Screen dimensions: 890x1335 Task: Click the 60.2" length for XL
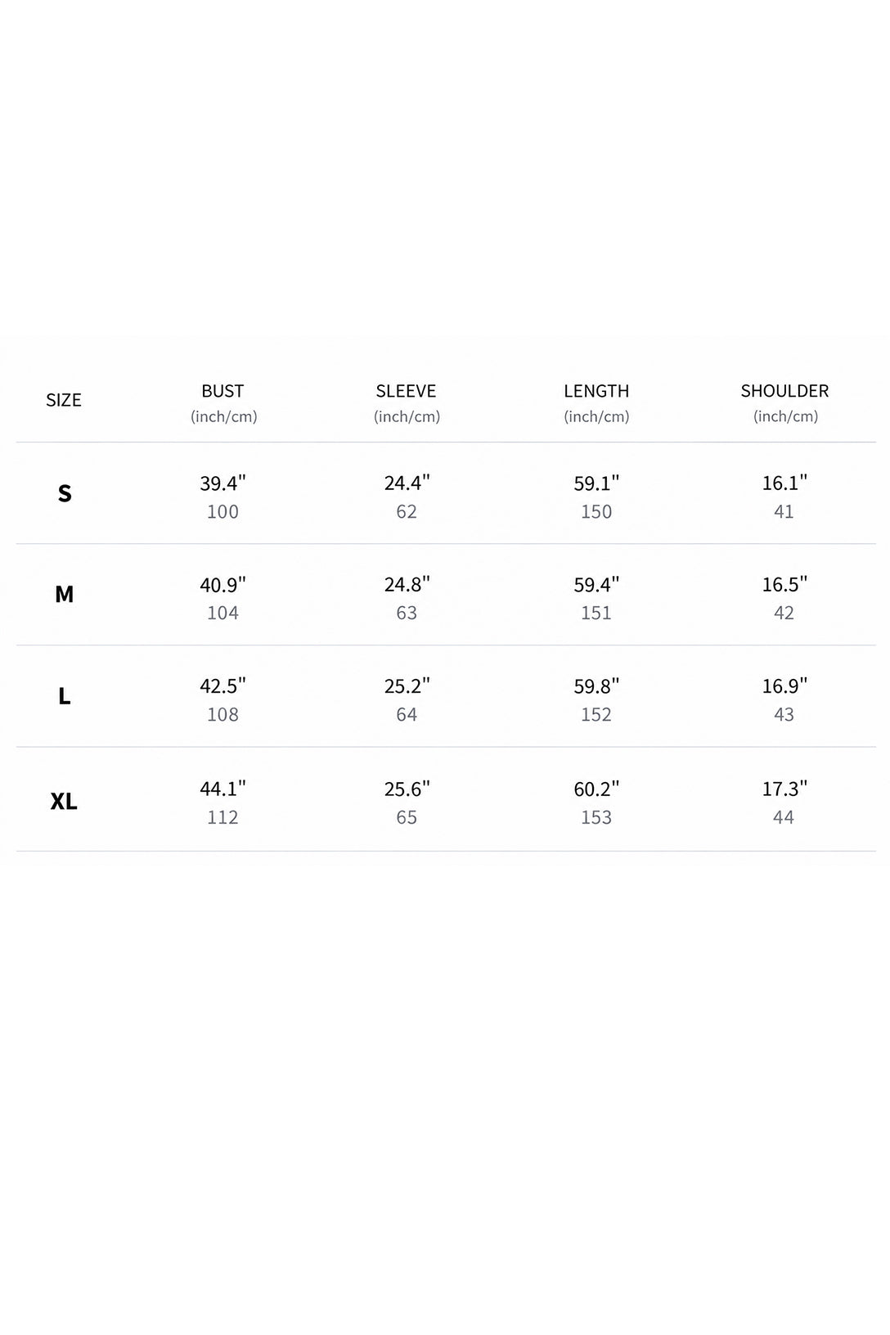596,789
